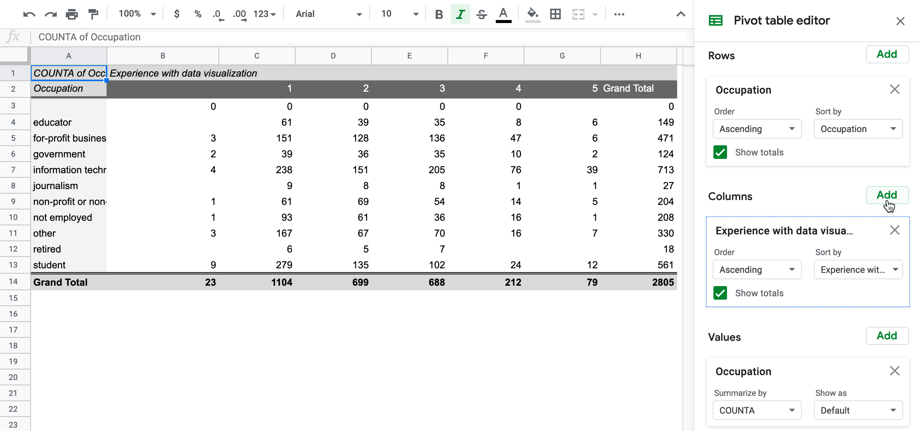The image size is (919, 431).
Task: Expand the Arial font dropdown
Action: coord(329,14)
